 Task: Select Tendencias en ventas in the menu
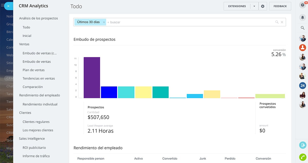[39, 78]
